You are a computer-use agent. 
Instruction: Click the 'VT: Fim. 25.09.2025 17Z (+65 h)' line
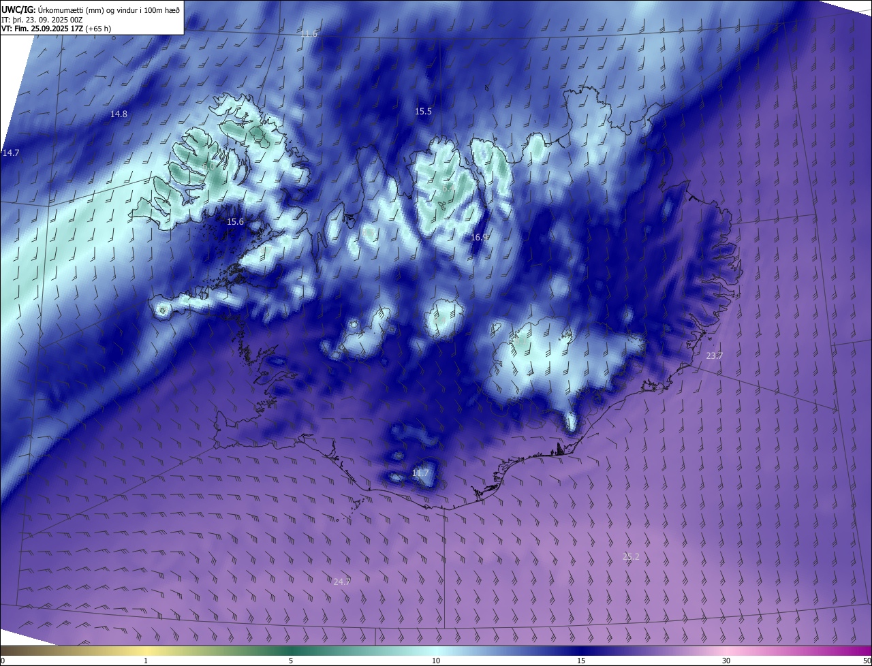[57, 29]
